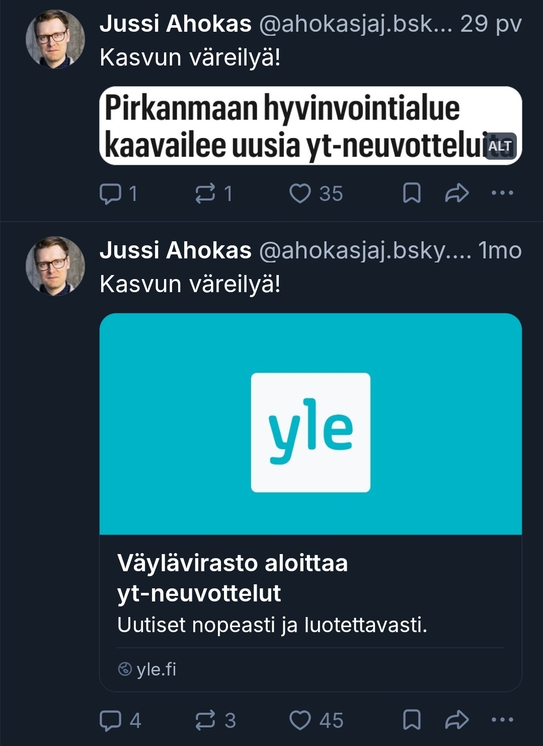Click the Yle logo preview image
543x746 pixels.
pyautogui.click(x=311, y=432)
